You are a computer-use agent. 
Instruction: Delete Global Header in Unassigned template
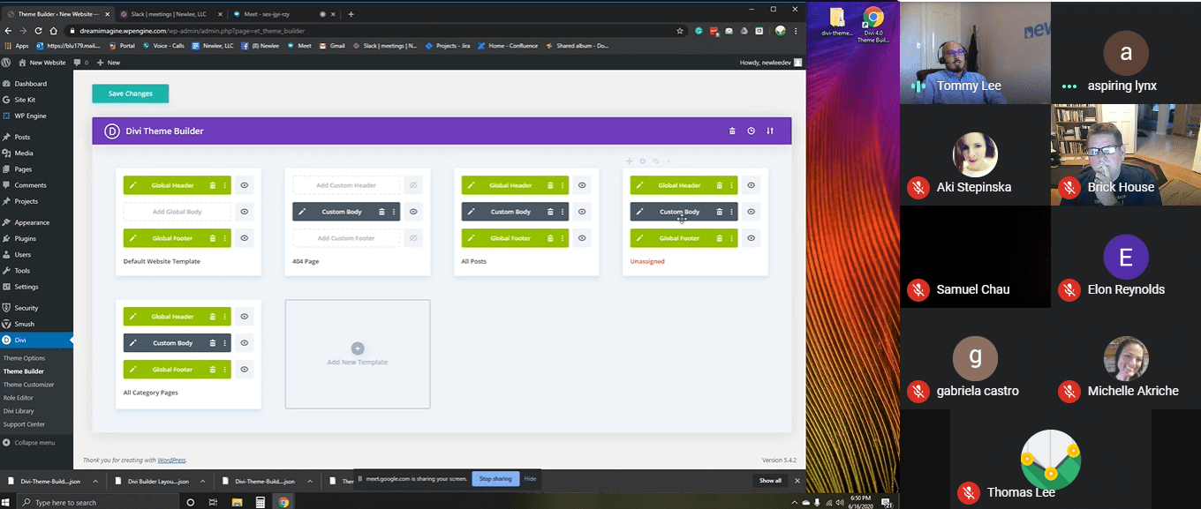(x=719, y=185)
